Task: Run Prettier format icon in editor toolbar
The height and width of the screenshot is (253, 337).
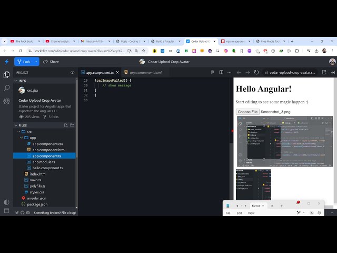Action: point(213,72)
